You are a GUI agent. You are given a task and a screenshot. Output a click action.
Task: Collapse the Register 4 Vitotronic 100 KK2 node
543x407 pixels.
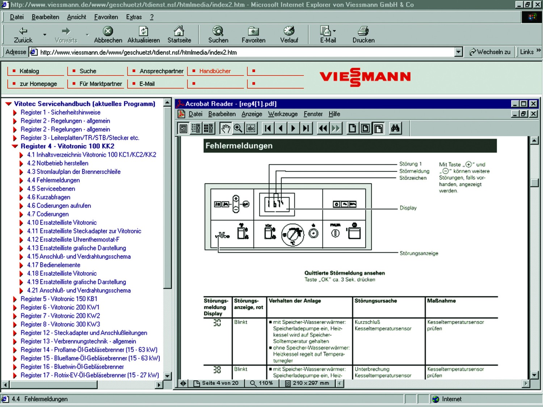15,146
